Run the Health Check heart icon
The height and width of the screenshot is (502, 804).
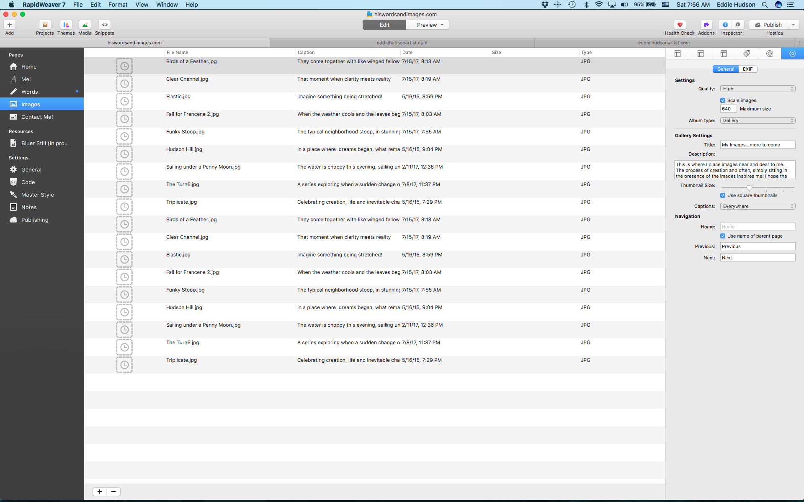point(680,25)
